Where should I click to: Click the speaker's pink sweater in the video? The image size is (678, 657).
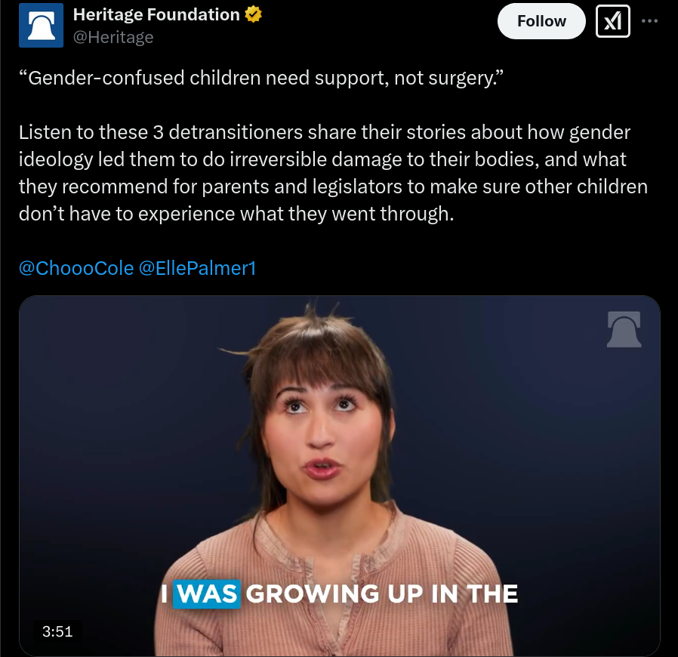333,606
